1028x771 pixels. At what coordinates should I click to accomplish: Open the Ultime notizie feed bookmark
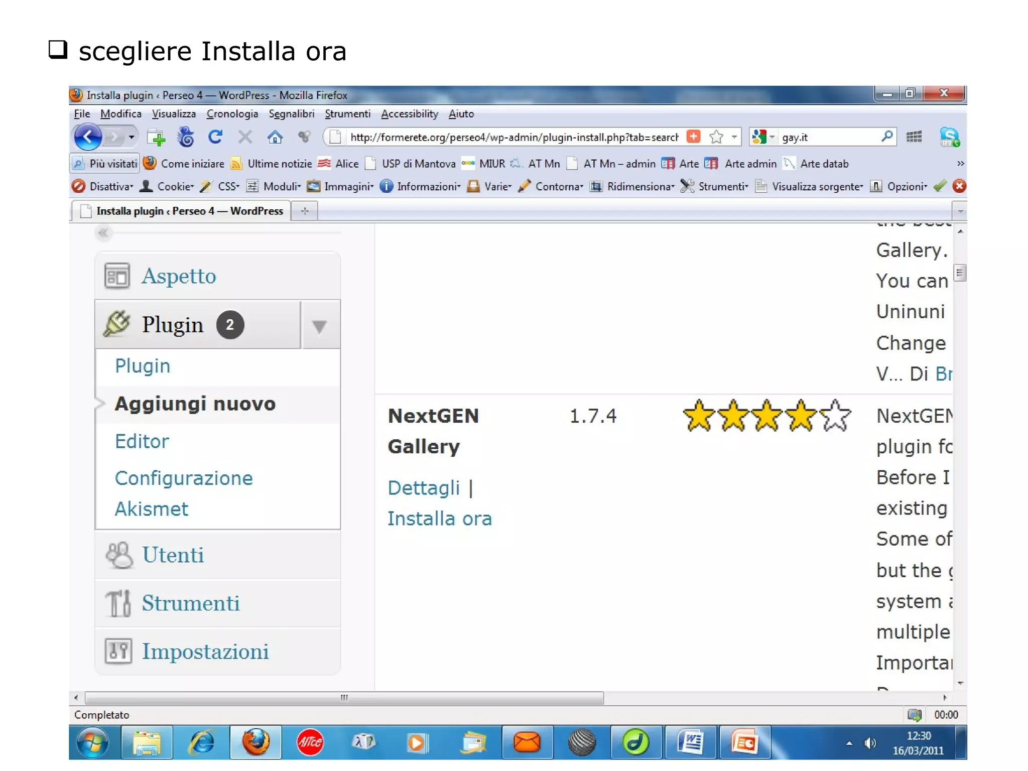point(271,164)
